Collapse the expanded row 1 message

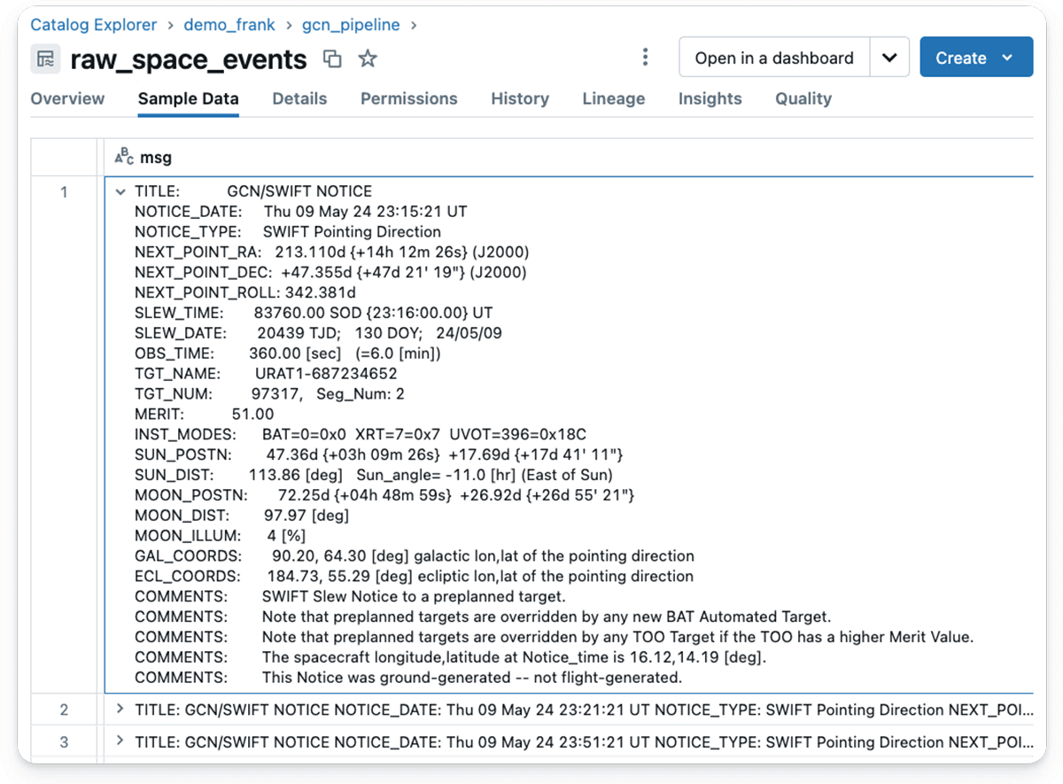(x=121, y=191)
